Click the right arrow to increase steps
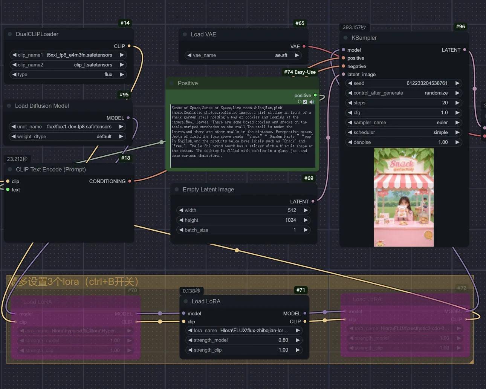The height and width of the screenshot is (389, 486). pos(457,103)
